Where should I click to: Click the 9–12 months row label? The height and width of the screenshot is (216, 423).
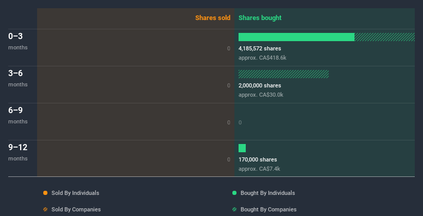click(x=18, y=152)
